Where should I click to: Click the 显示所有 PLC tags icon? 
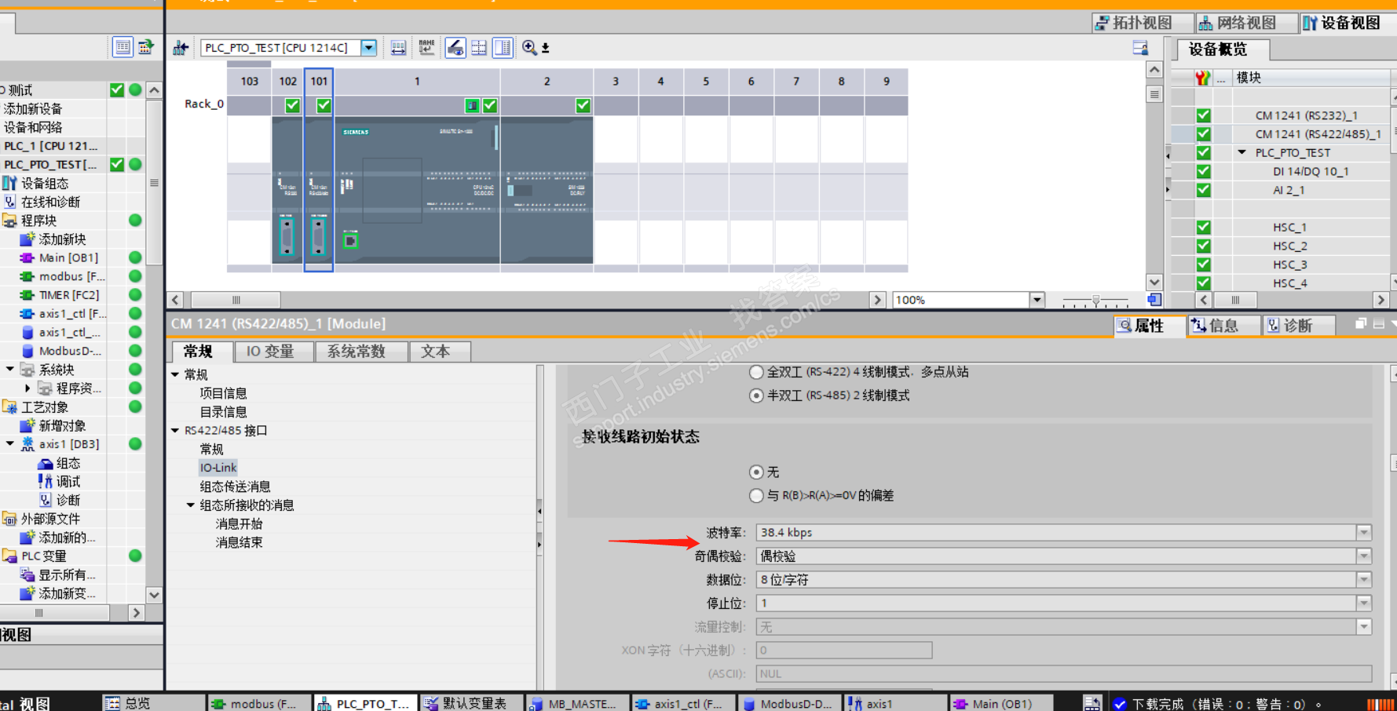coord(27,574)
